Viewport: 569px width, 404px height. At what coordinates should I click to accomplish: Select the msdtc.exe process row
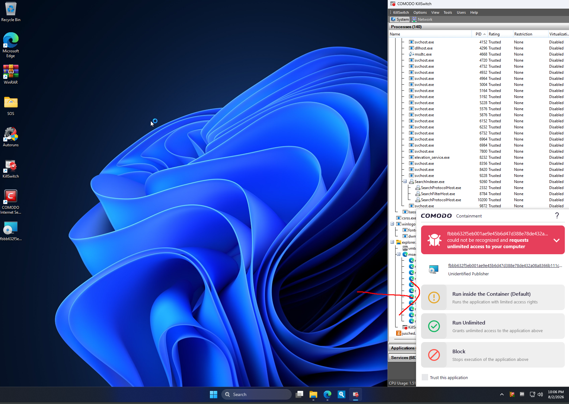tap(479, 54)
